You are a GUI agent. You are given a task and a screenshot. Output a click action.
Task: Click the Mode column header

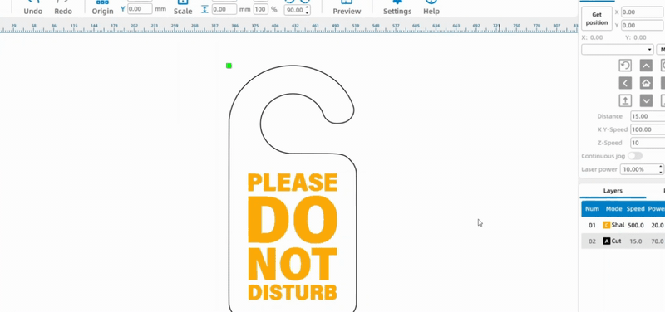tap(613, 209)
